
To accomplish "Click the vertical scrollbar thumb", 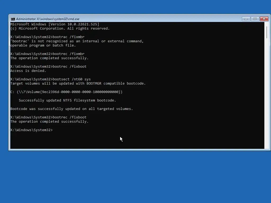I will tap(267, 32).
